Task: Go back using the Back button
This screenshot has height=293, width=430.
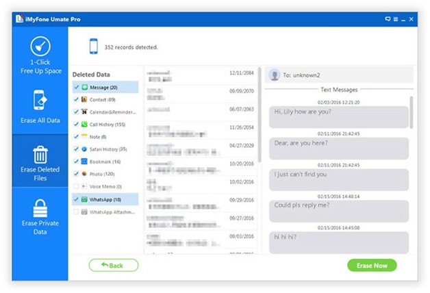Action: tap(113, 265)
